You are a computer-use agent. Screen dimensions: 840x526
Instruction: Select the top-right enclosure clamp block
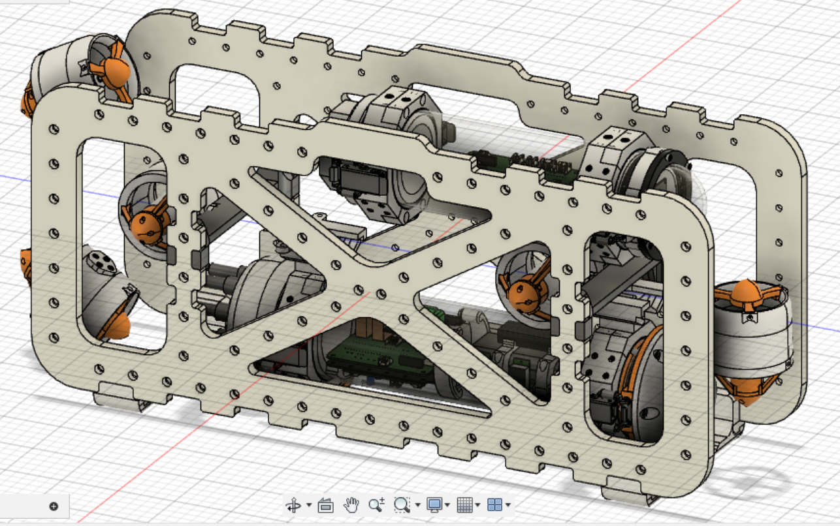click(x=613, y=147)
